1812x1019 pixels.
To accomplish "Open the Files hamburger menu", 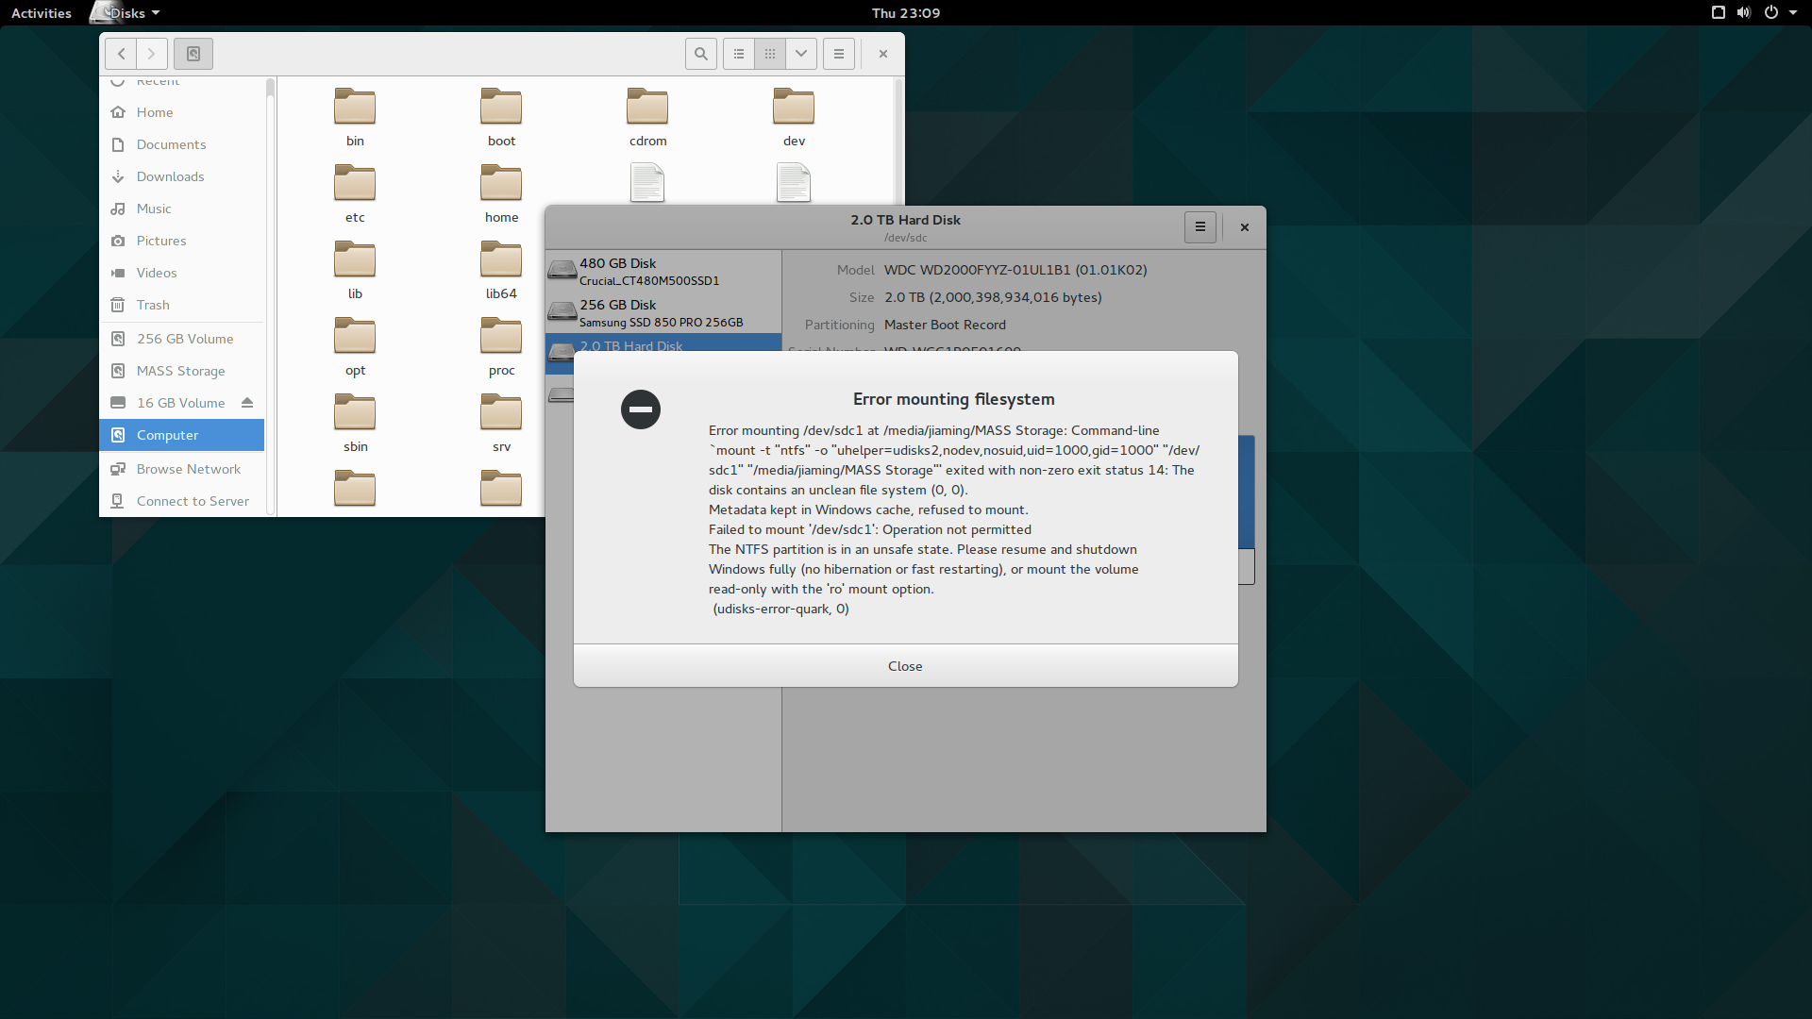I will pos(838,54).
